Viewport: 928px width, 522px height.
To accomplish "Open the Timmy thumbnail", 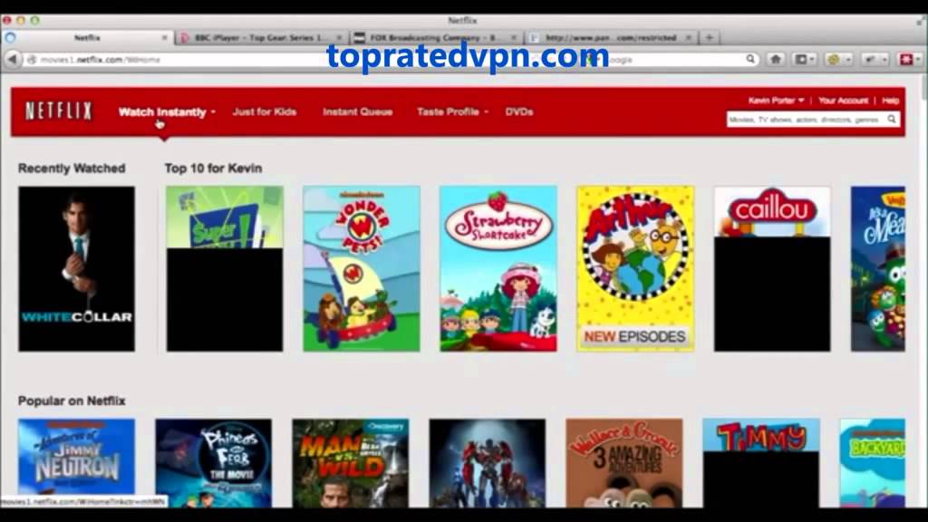I will coord(761,463).
